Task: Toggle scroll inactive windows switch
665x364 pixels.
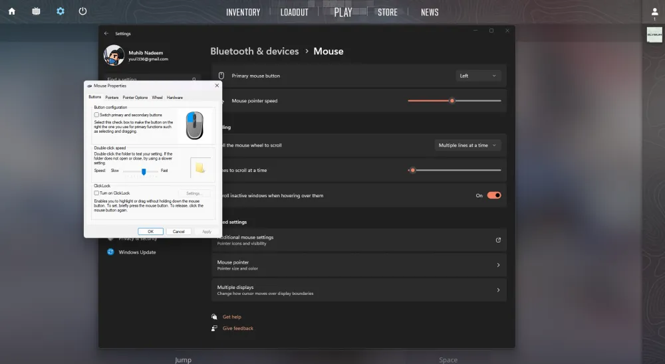Action: pyautogui.click(x=494, y=195)
